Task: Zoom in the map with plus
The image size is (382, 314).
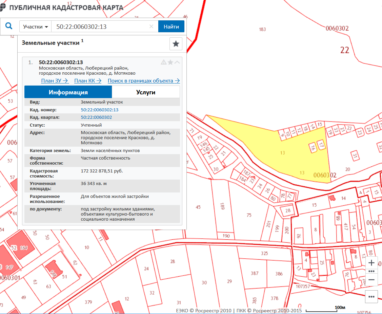Action: [x=371, y=263]
